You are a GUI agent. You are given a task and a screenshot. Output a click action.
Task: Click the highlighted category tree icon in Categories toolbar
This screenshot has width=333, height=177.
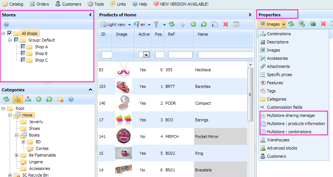(x=17, y=99)
